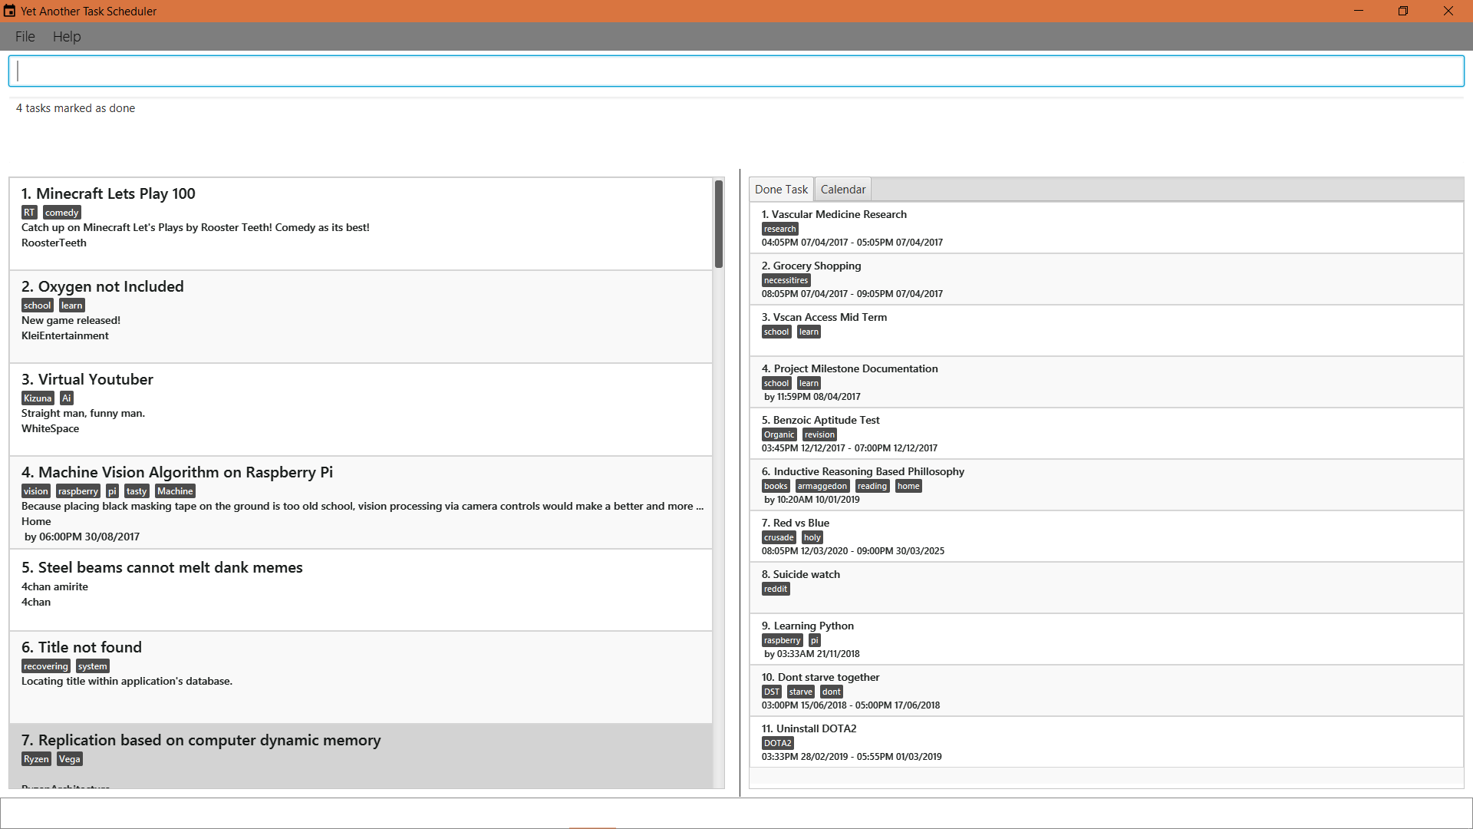The image size is (1473, 829).
Task: Open the Help menu
Action: [67, 36]
